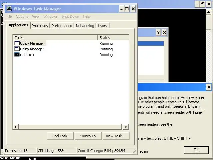Open the Shut Down menu
Viewport: 213px width, 160px height.
[70, 16]
